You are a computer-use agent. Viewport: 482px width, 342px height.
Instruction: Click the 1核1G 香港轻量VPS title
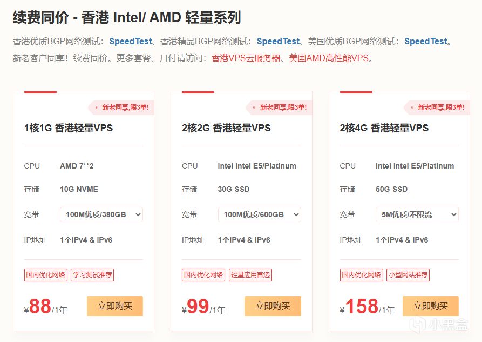[x=69, y=128]
